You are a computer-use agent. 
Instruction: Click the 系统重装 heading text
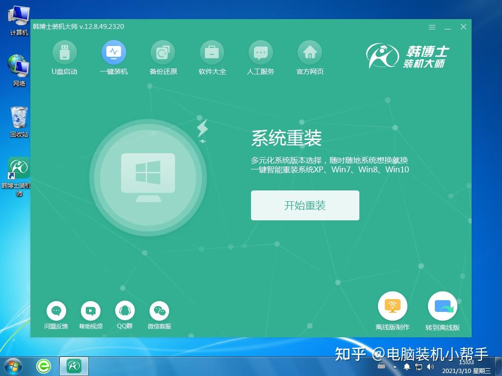point(286,138)
